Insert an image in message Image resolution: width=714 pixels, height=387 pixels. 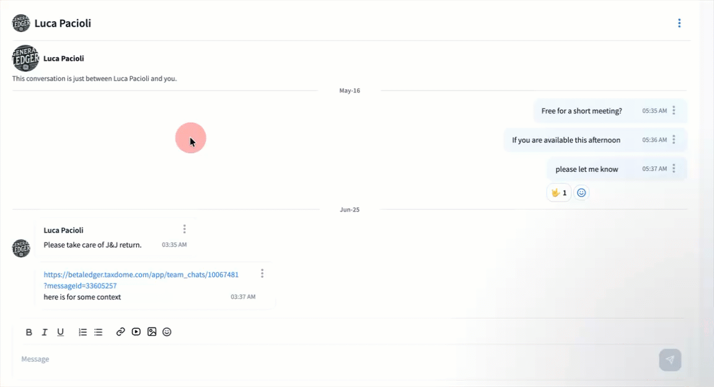pos(152,332)
